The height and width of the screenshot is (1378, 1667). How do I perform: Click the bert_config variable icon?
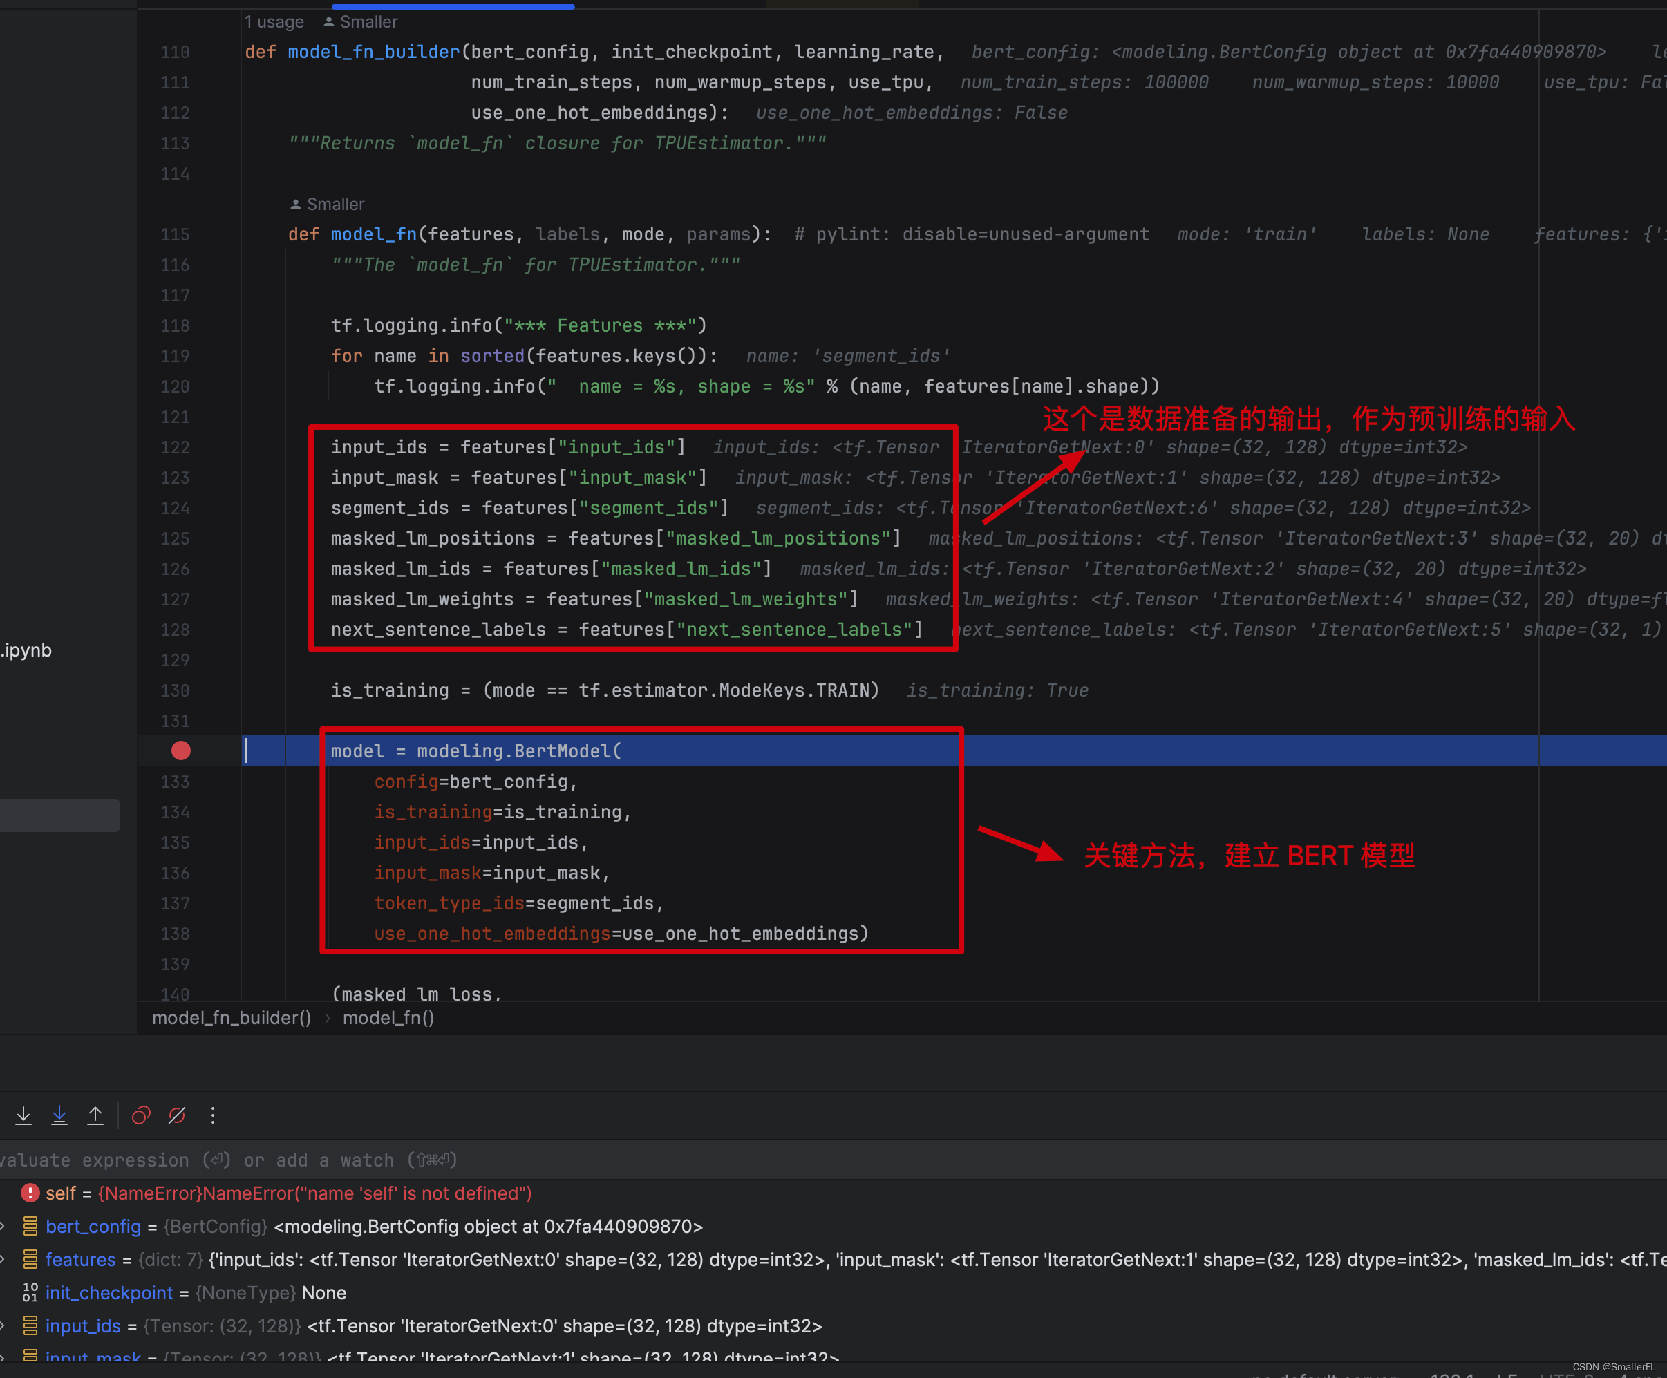(30, 1227)
